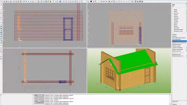Image resolution: width=187 pixels, height=105 pixels.
Task: Open the Шпильки menu entry
Action: tap(180, 18)
